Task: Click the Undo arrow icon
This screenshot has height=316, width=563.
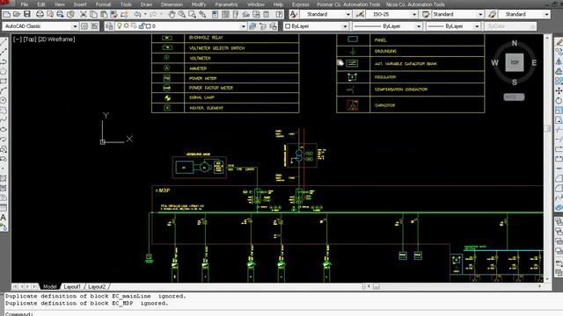Action: (x=137, y=14)
